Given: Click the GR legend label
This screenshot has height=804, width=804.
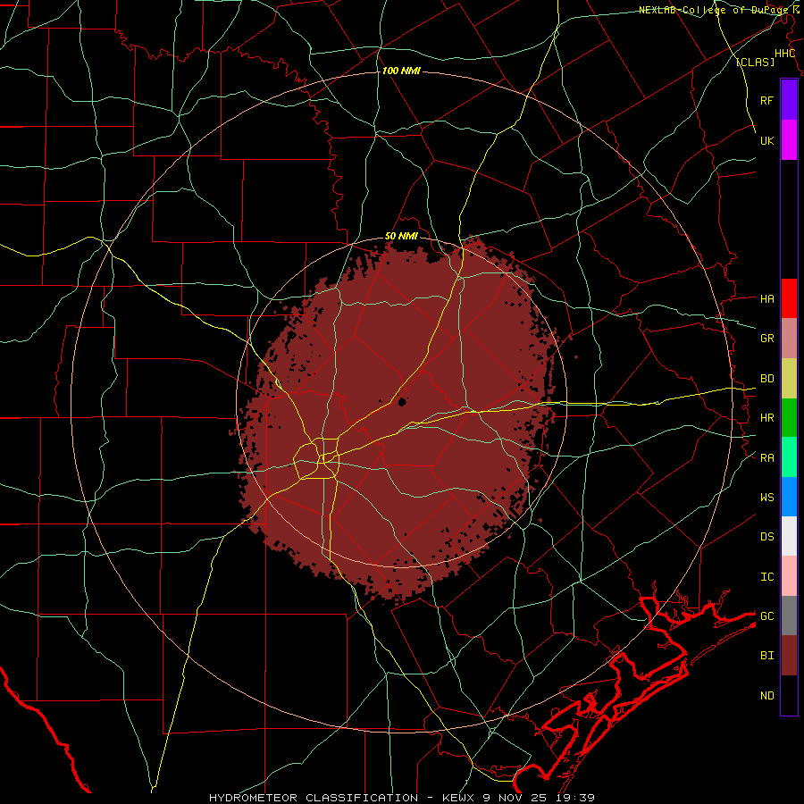Looking at the screenshot, I should tap(766, 339).
